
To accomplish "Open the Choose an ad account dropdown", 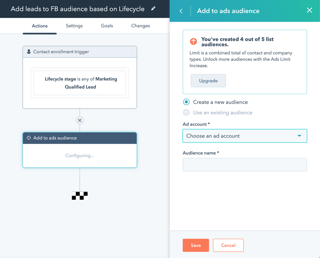I will click(245, 136).
